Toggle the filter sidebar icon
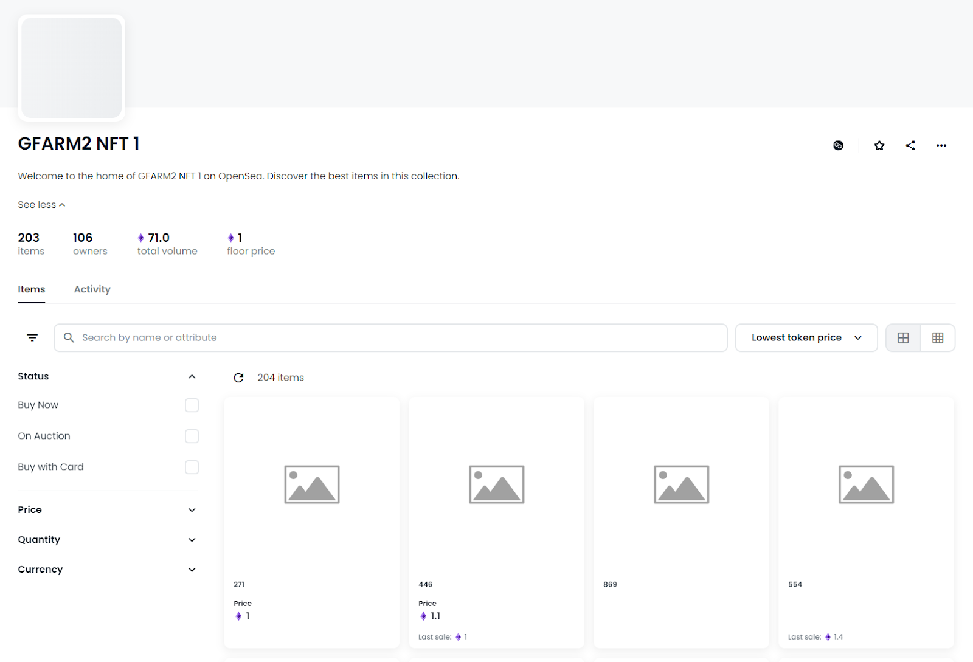 (32, 337)
